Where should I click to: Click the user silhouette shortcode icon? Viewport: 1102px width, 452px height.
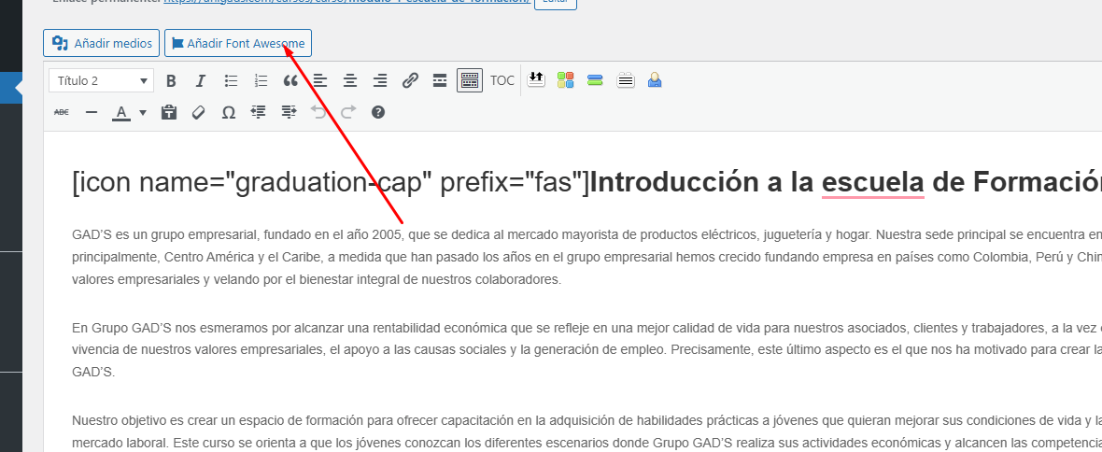[655, 80]
